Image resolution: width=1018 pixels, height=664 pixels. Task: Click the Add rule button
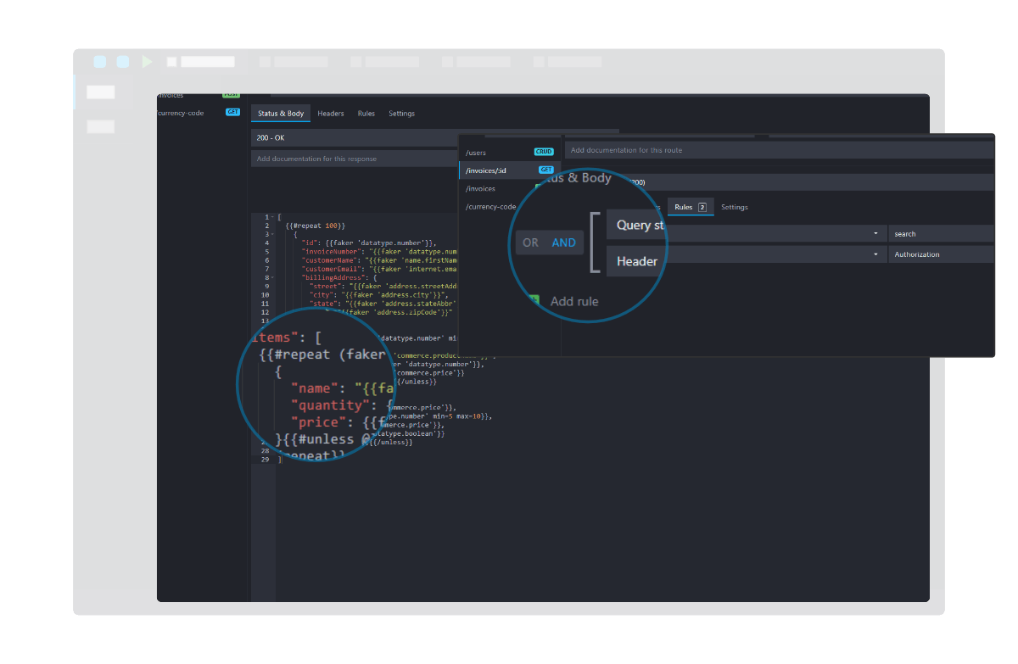pos(574,300)
